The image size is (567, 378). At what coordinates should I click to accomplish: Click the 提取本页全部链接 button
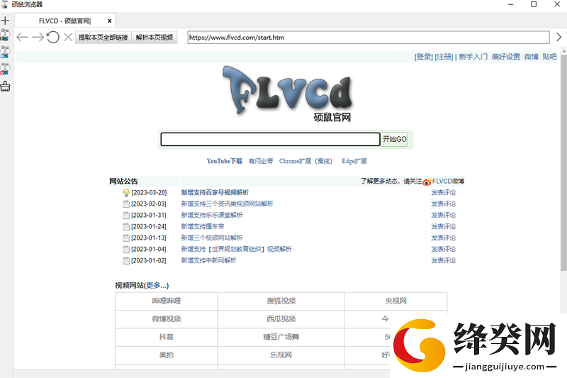coord(103,38)
